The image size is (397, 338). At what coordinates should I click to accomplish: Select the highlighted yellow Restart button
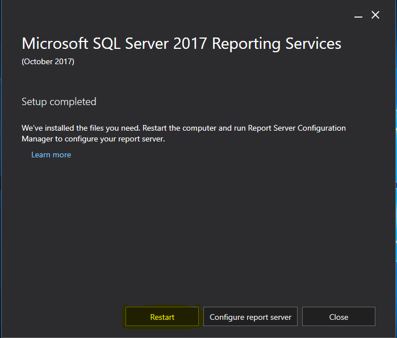tap(162, 316)
